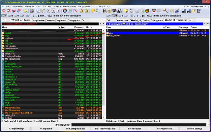Click the 'bak' toolbar icon
Image resolution: width=211 pixels, height=132 pixels.
click(x=184, y=11)
